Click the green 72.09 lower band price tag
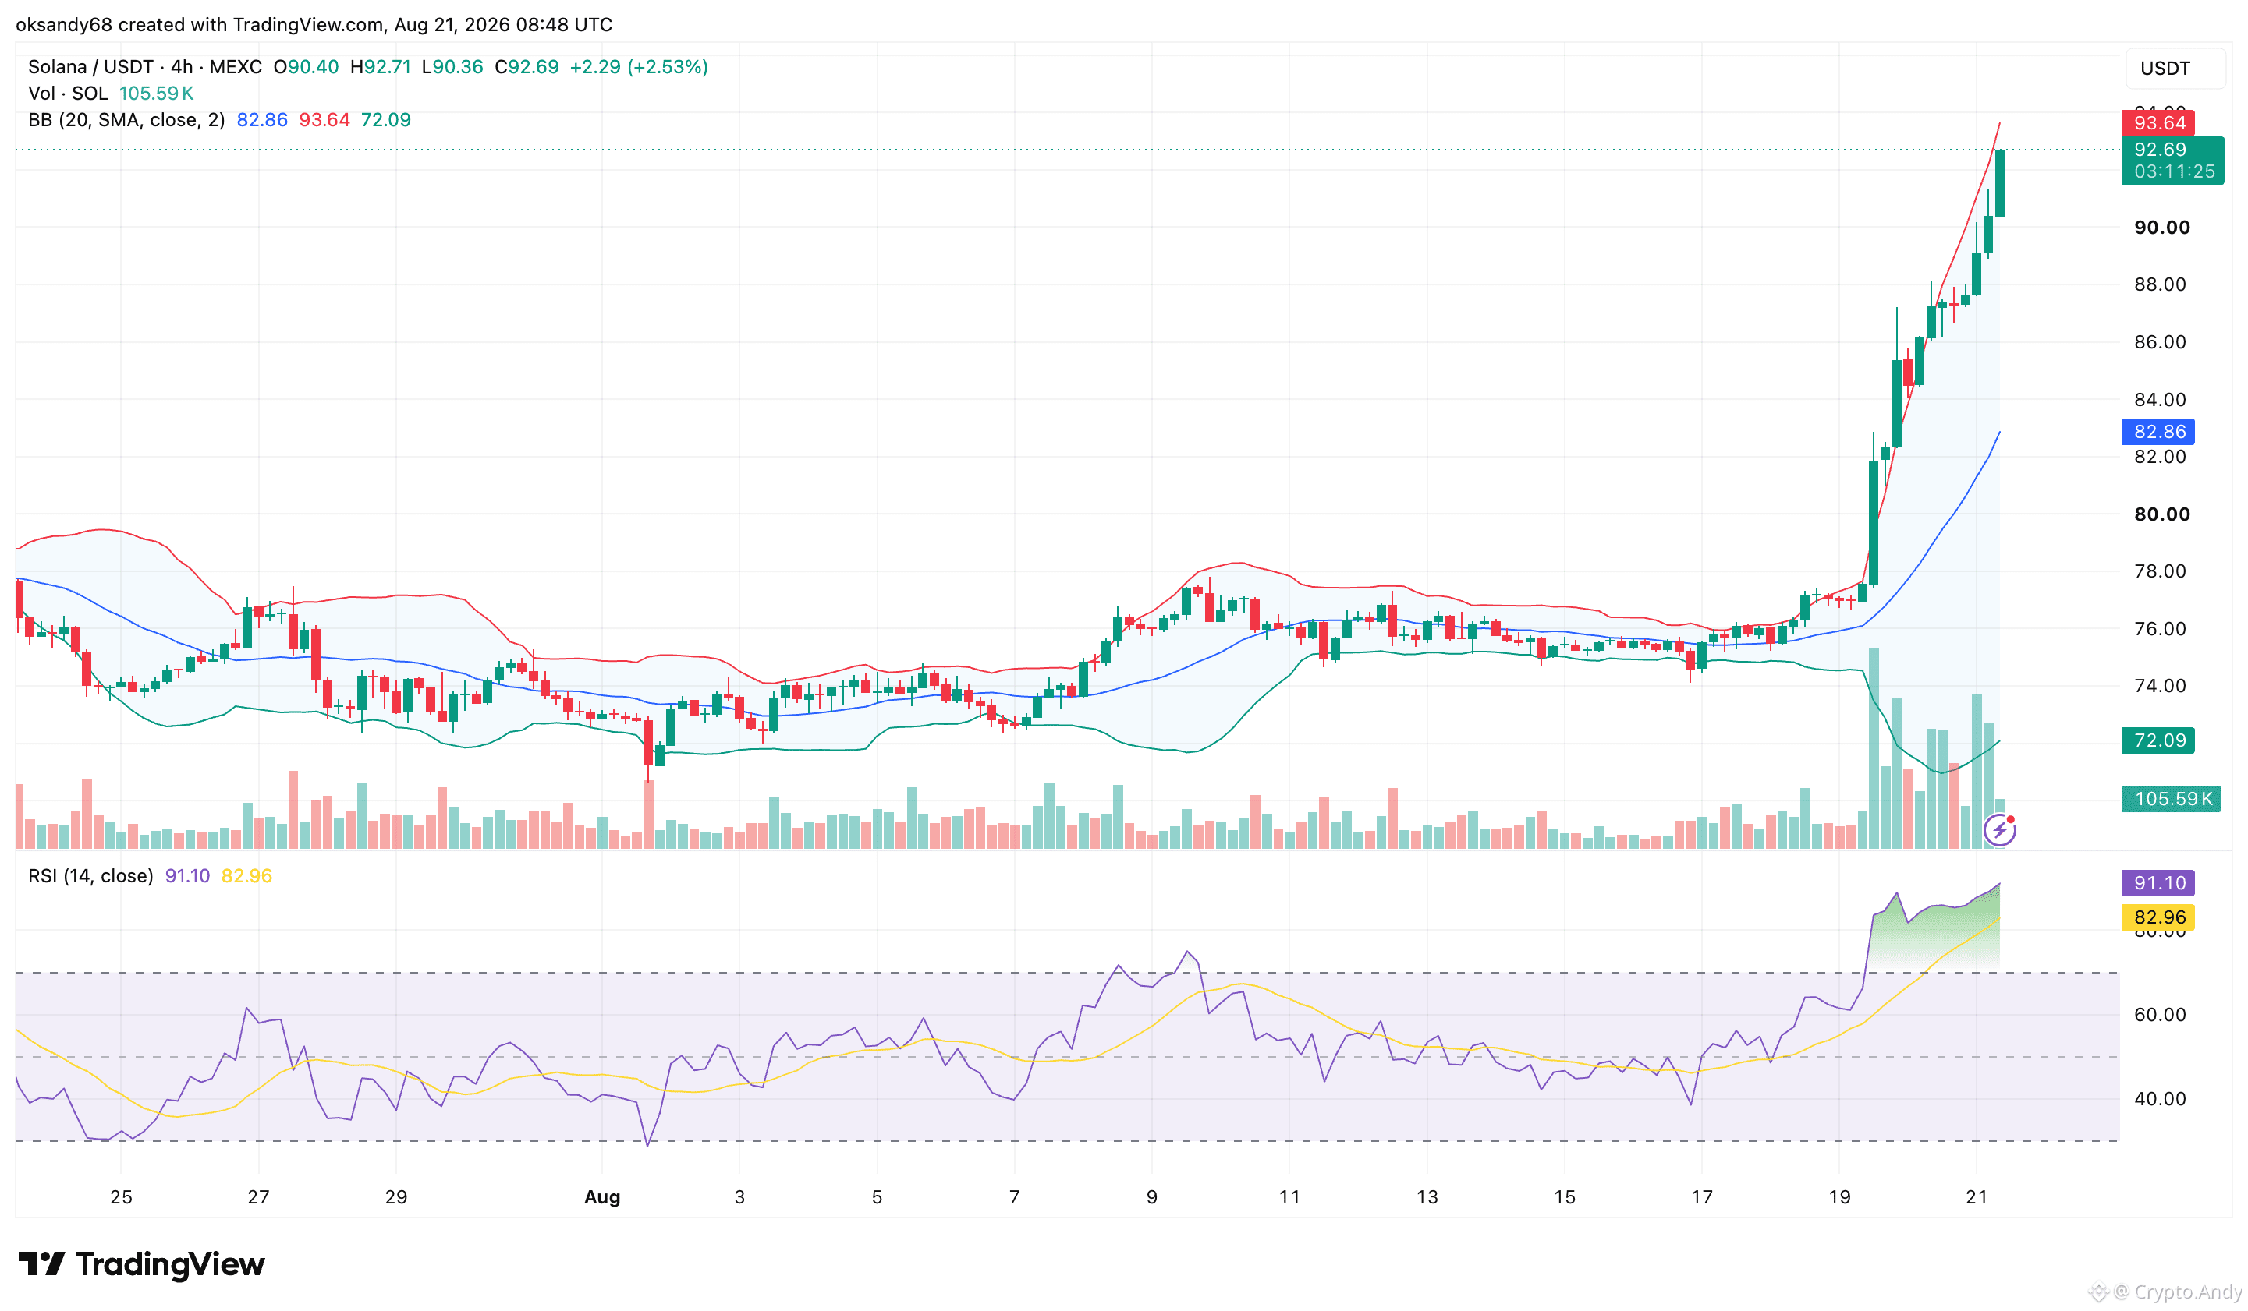Screen dimensions: 2248x1311 coord(2159,740)
